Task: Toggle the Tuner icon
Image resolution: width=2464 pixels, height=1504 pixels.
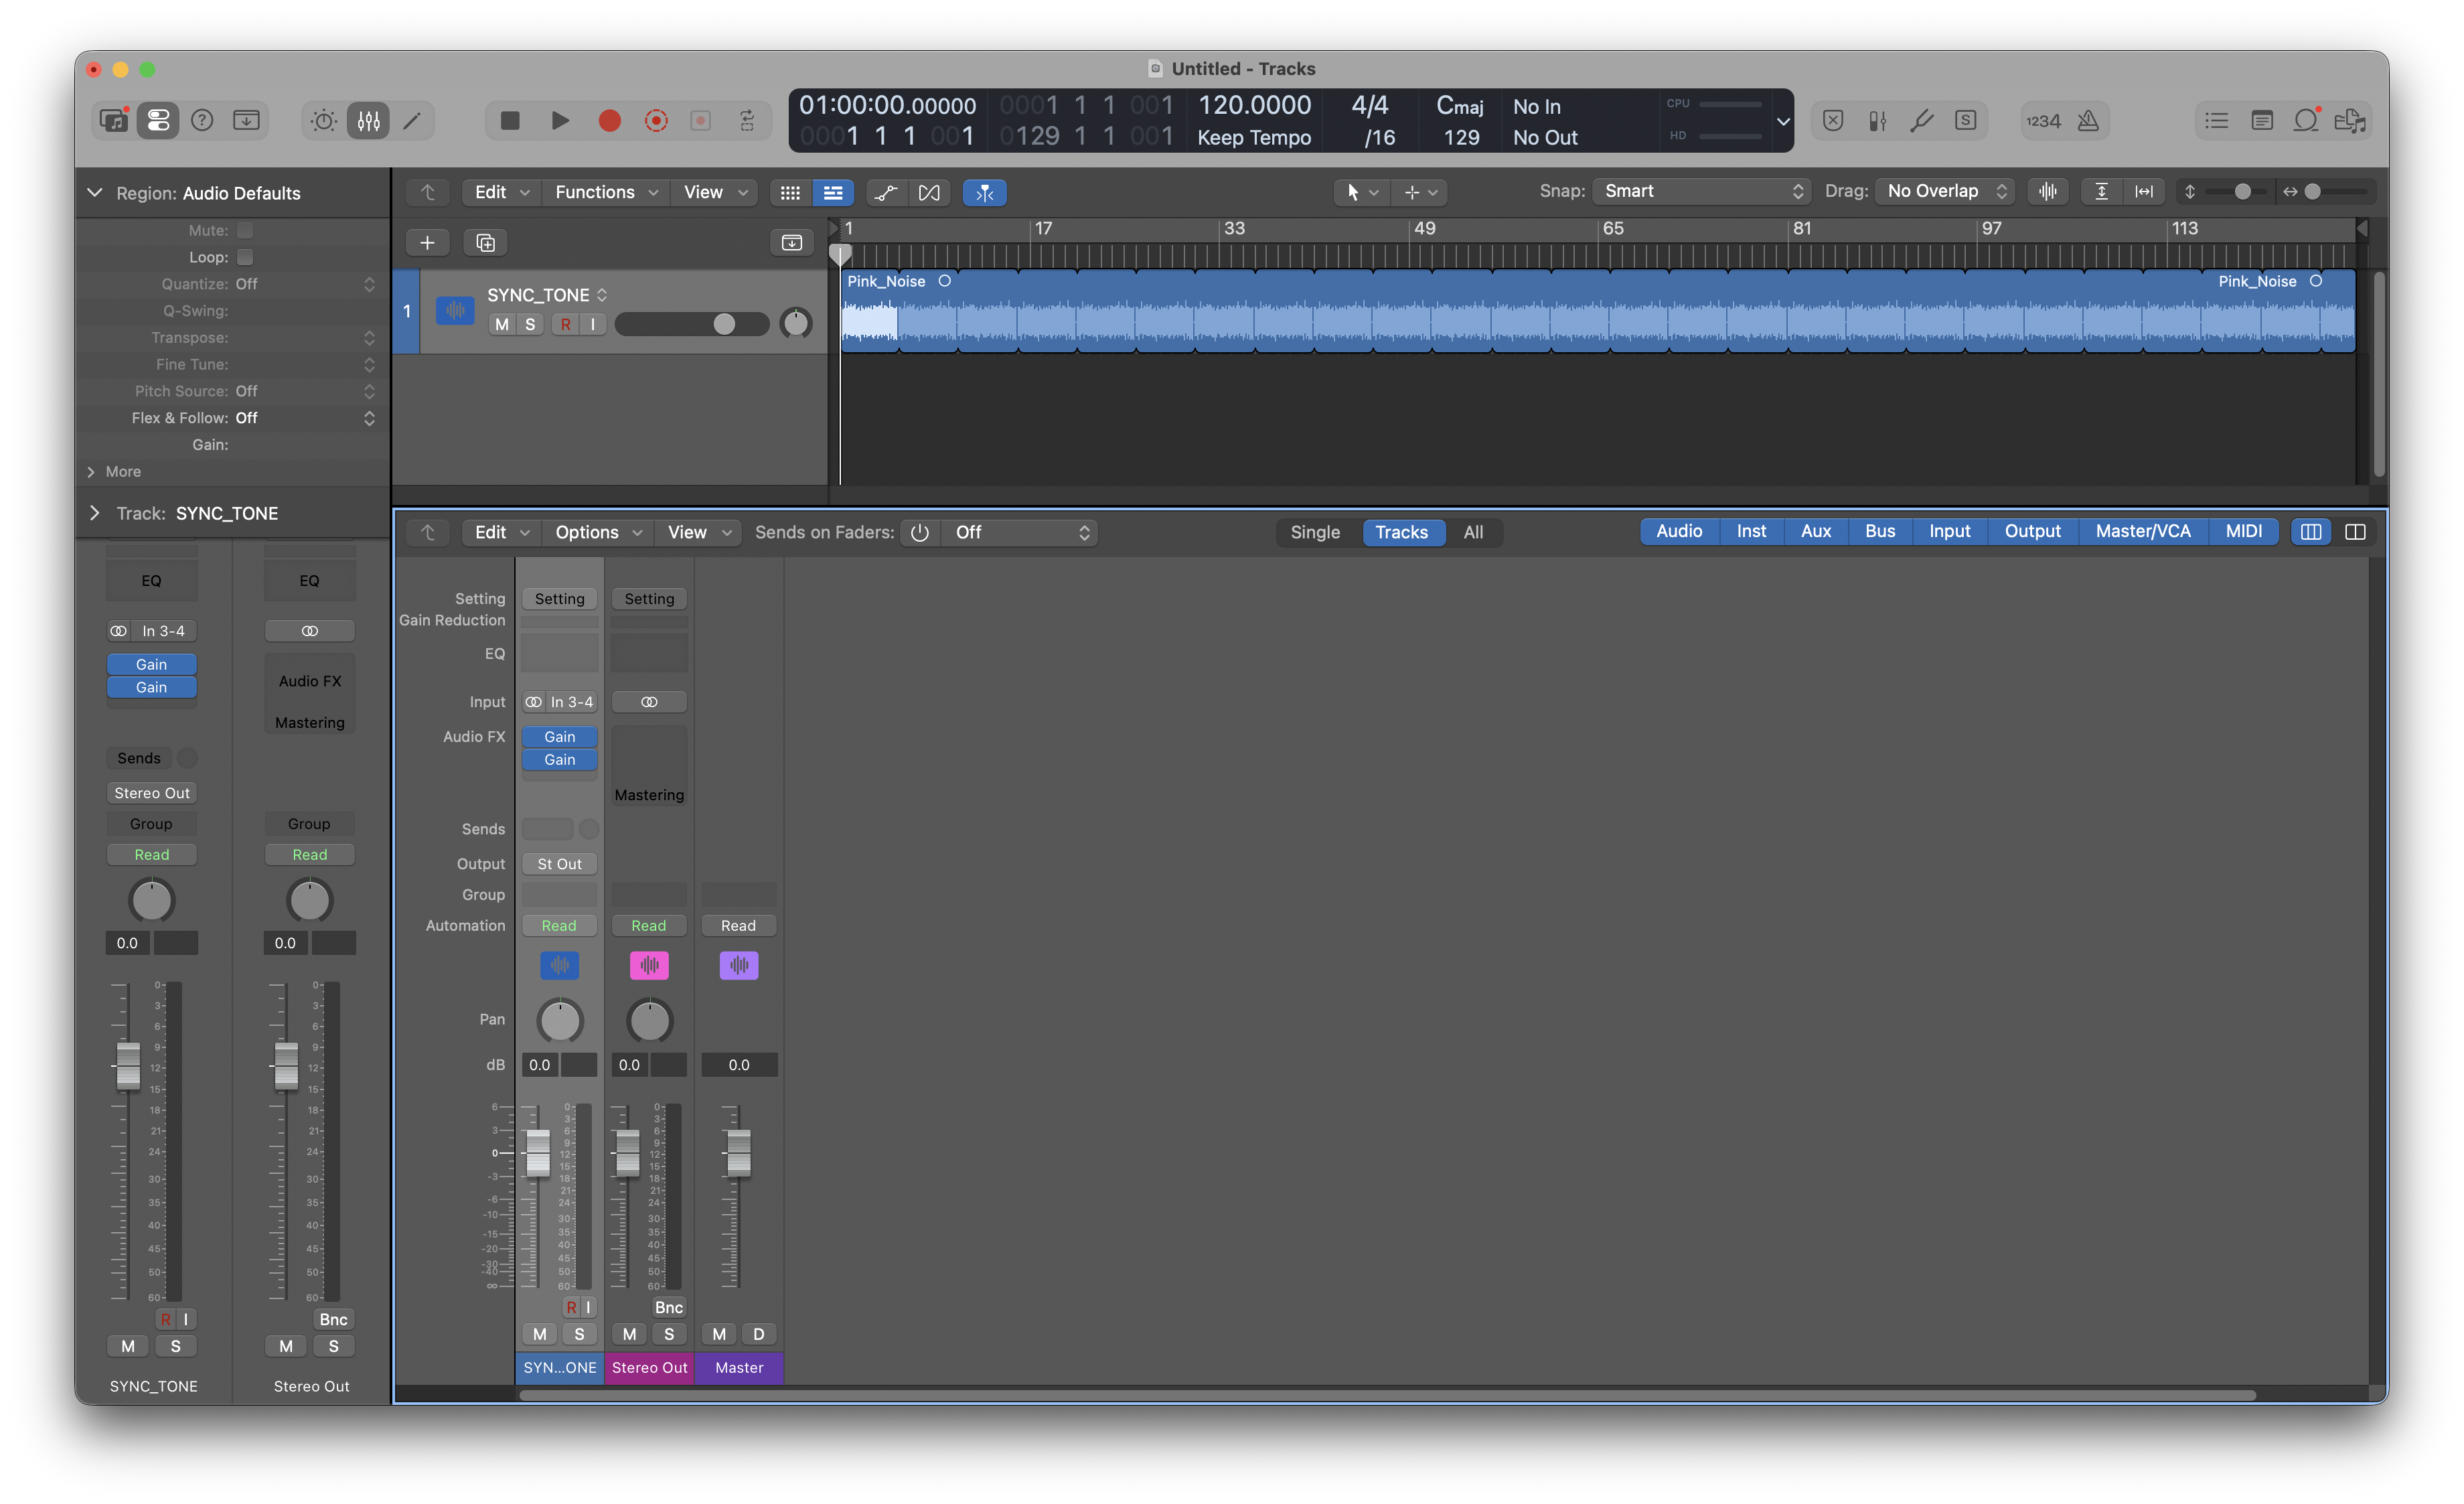Action: point(1921,121)
